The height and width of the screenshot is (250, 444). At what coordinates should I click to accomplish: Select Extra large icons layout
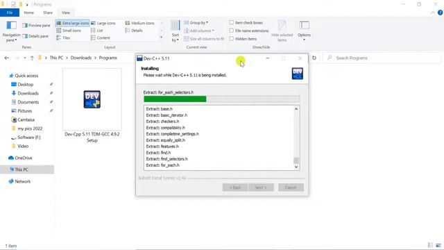coord(73,23)
